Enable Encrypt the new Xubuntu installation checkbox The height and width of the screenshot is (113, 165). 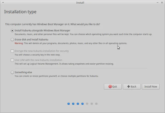pos(12,51)
